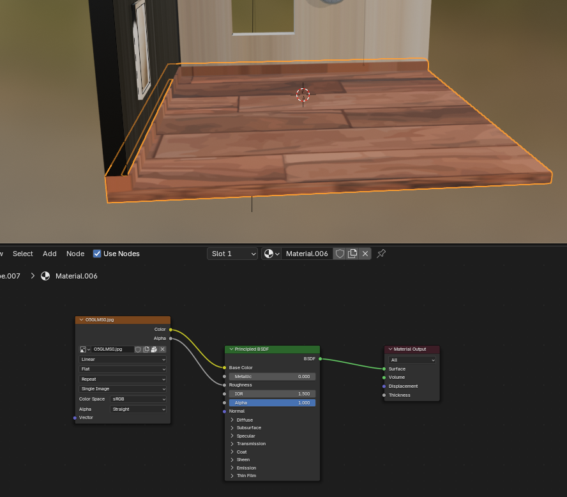Viewport: 567px width, 497px height.
Task: Expand the Subsurface panel
Action: (x=232, y=428)
